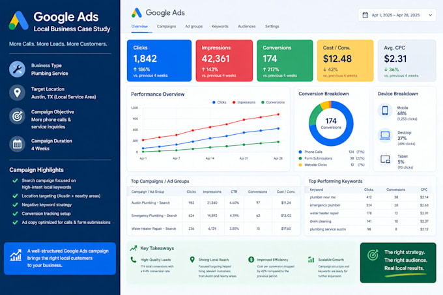Toggle the Clicks legend dot in the chart
The height and width of the screenshot is (295, 443).
214,102
